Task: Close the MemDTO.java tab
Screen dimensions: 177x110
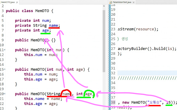Action: pos(17,2)
